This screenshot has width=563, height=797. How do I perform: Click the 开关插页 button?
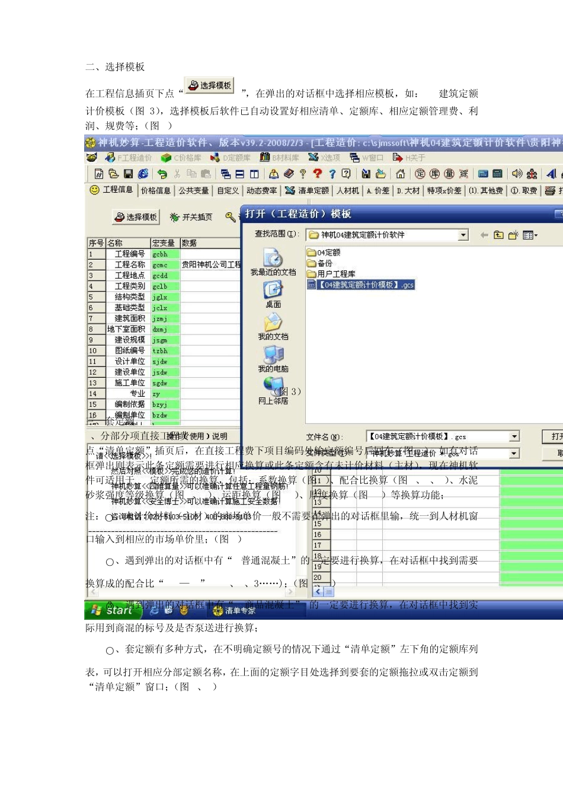tap(191, 217)
